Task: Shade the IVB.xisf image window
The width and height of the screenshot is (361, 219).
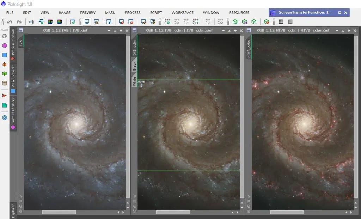Action: point(115,31)
